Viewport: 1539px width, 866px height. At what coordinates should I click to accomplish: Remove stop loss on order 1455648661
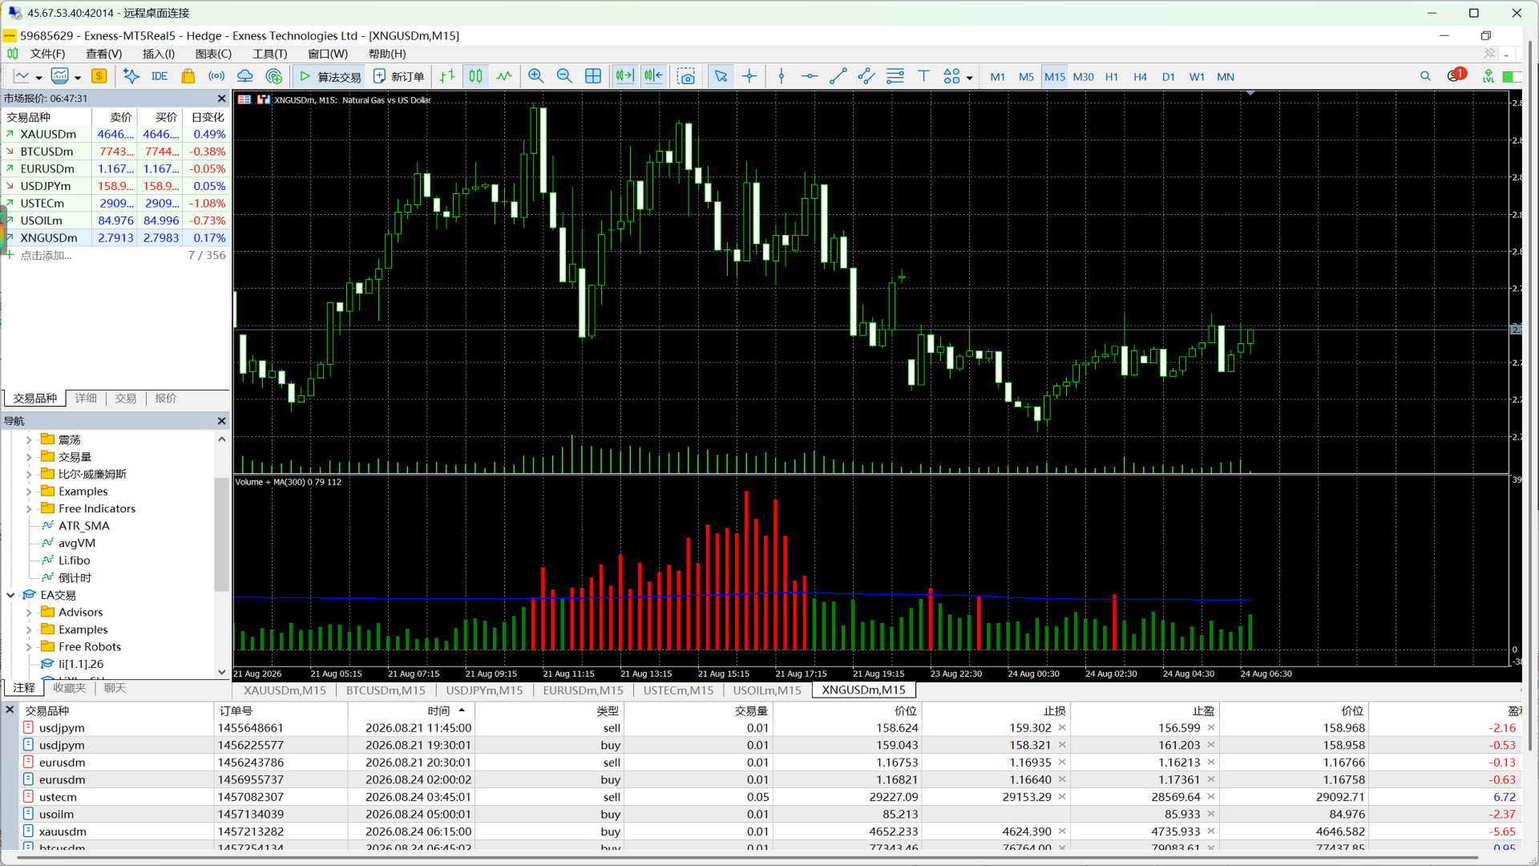1062,728
